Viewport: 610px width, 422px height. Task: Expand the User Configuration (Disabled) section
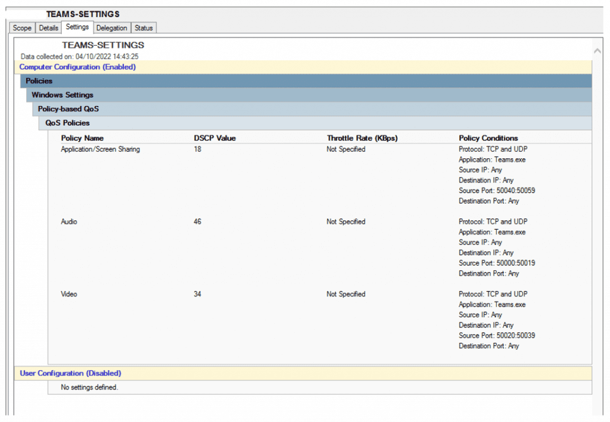70,374
